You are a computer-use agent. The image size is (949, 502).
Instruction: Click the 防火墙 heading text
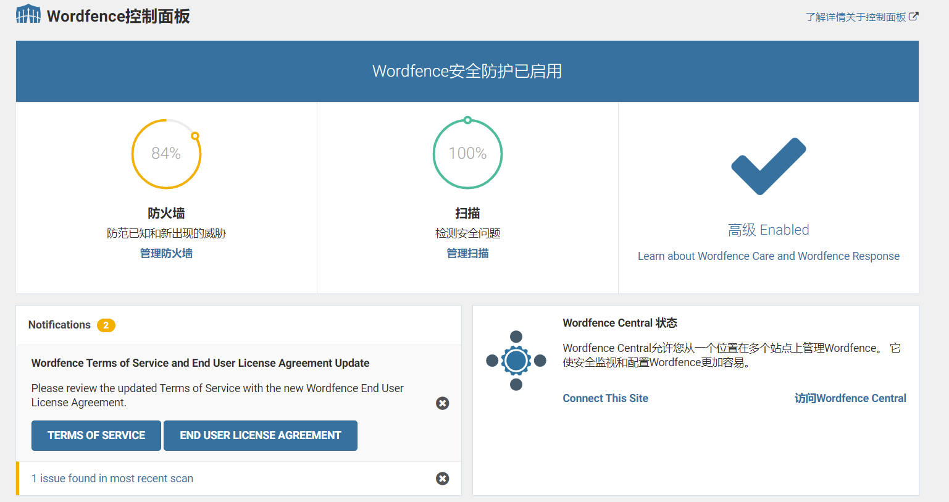(x=166, y=213)
